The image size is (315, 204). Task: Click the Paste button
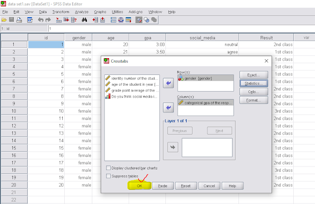(163, 186)
